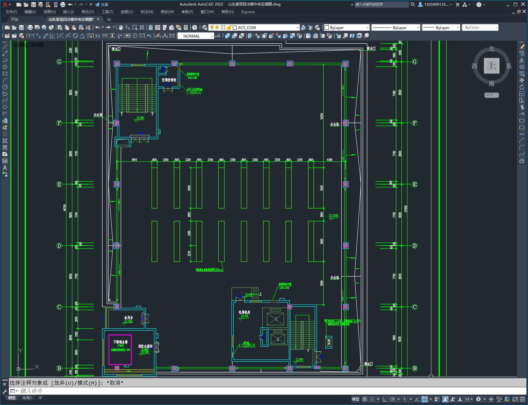
Task: Choose the Diameter dimension tool
Action: point(75,36)
